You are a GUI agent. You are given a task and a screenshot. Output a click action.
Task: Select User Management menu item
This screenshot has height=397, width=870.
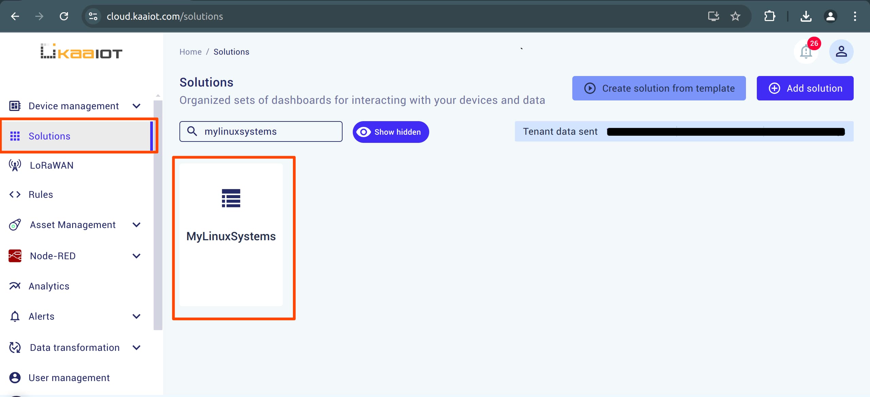[x=69, y=377]
